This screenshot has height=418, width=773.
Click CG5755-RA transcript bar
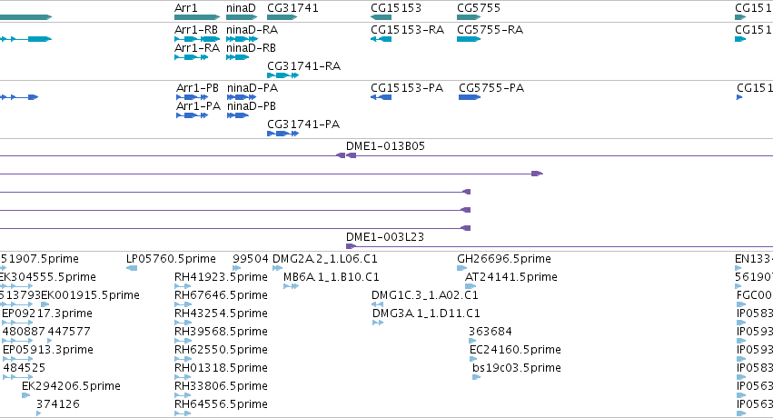(469, 39)
